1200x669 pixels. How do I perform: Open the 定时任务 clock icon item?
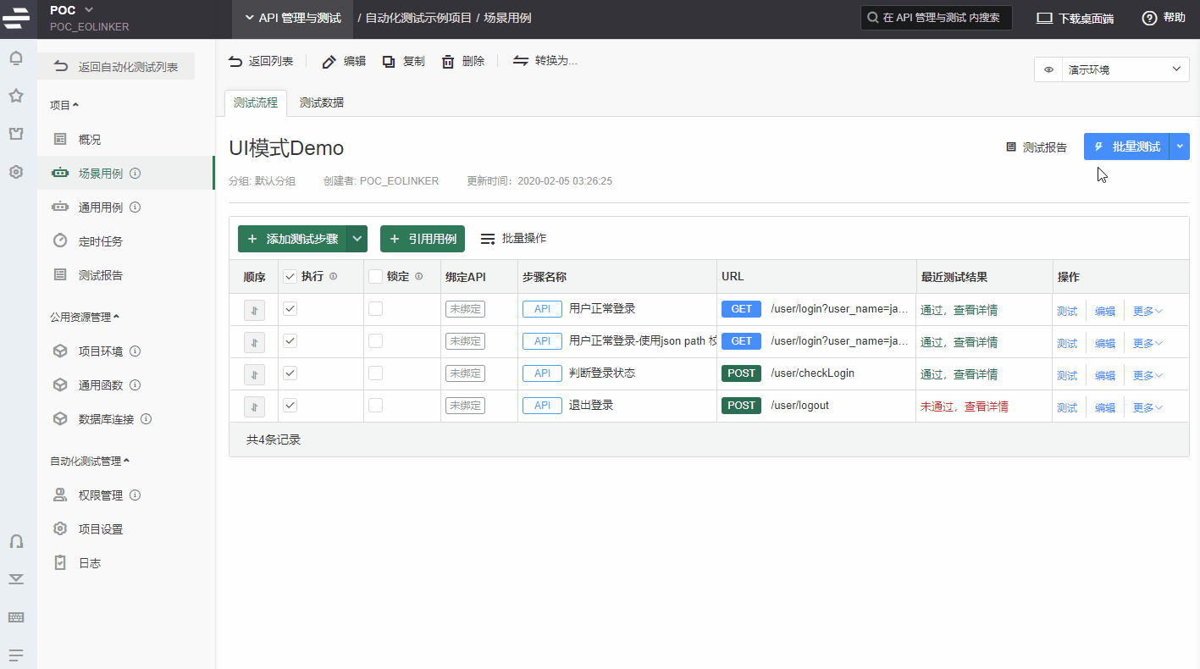pos(60,241)
